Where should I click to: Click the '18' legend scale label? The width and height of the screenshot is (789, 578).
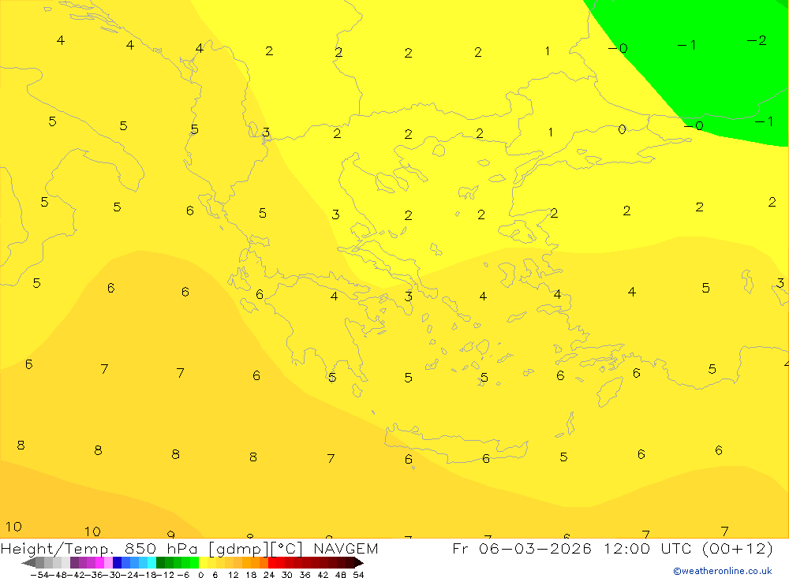click(x=251, y=575)
